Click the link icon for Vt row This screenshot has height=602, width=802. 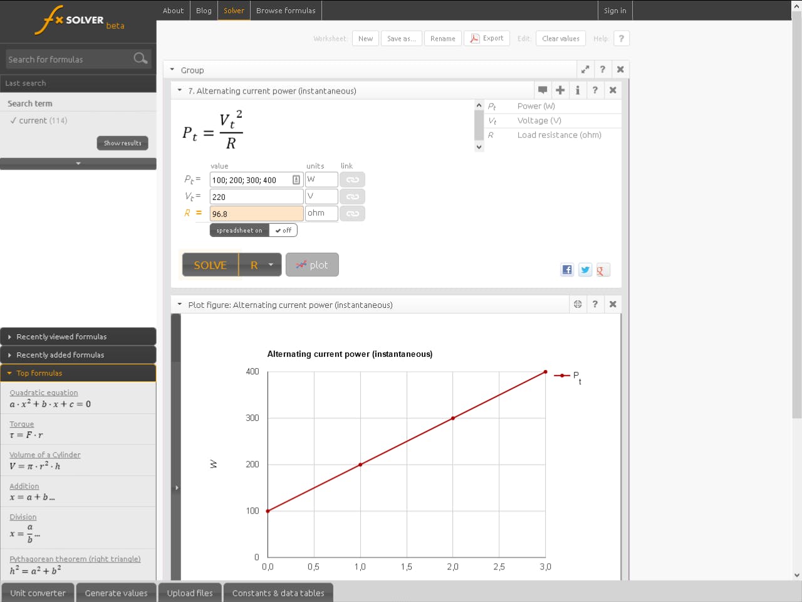tap(353, 197)
